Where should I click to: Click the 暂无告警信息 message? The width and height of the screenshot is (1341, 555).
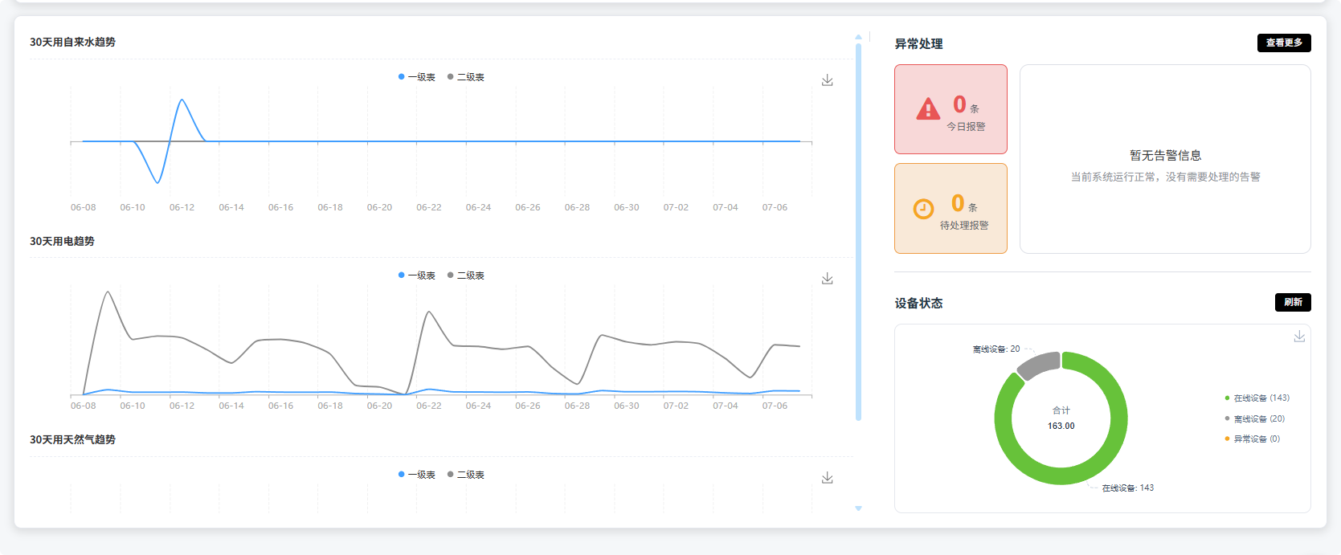(x=1165, y=156)
